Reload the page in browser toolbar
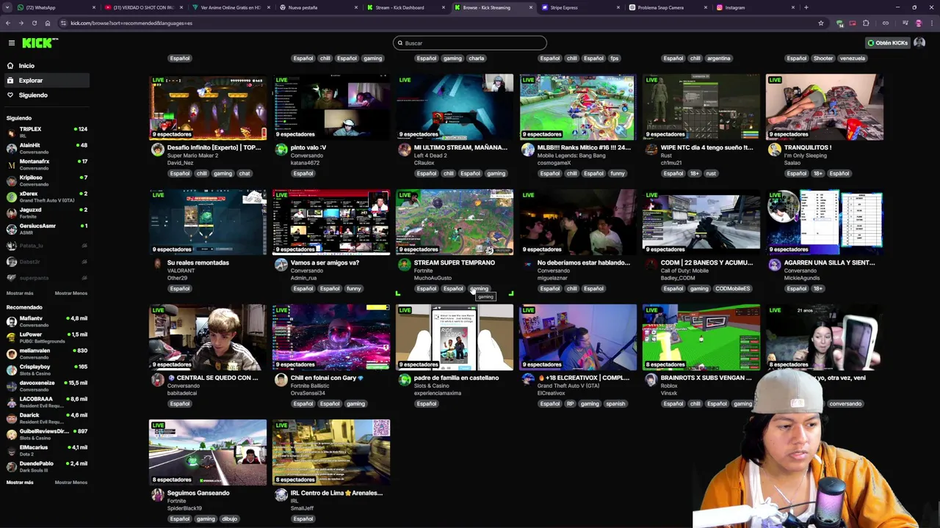940x528 pixels. (x=34, y=23)
